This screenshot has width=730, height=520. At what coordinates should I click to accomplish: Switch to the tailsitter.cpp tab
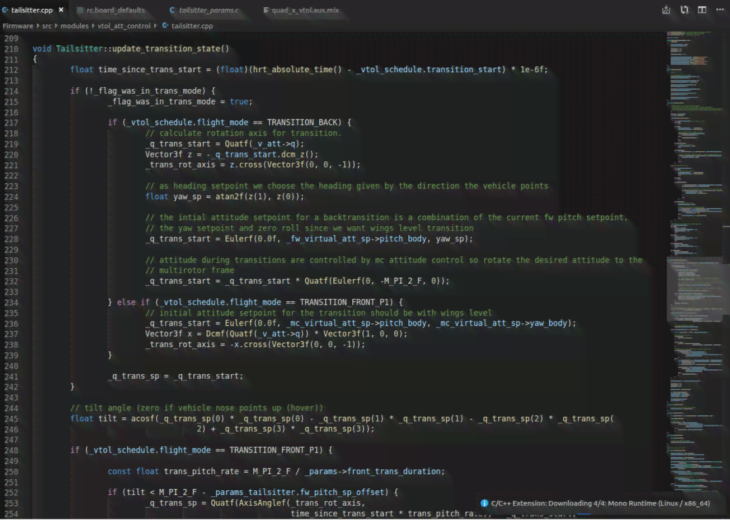32,9
